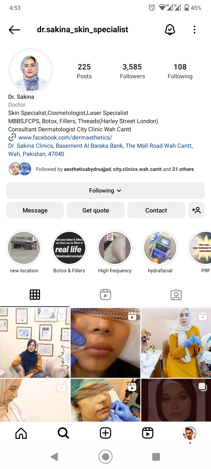Open the Search magnifier in bottom bar

pos(63,433)
